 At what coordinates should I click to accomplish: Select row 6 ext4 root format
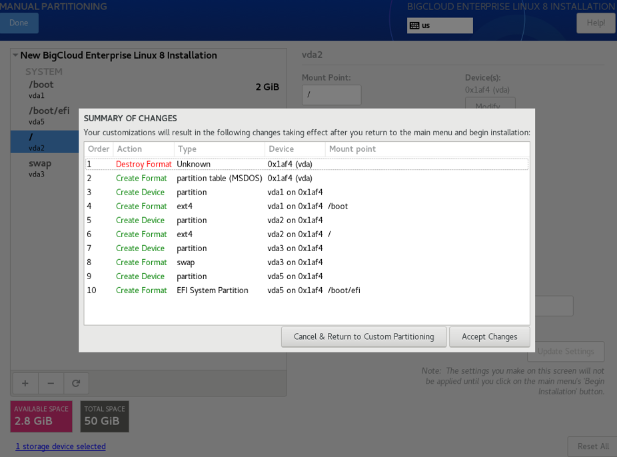(x=307, y=234)
